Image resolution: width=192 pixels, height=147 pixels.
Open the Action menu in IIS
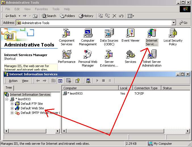coord(13,81)
